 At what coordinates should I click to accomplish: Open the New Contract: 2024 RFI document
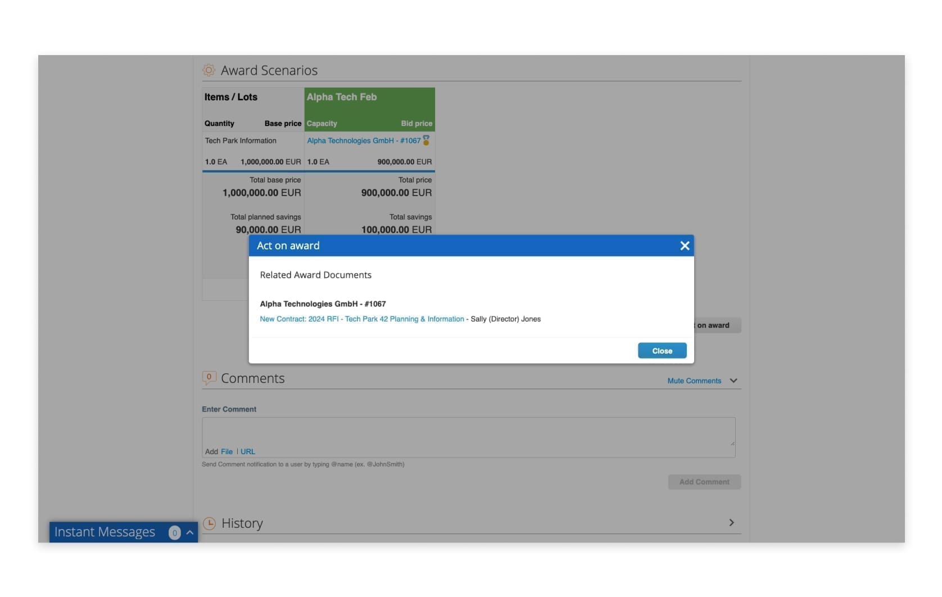click(x=361, y=319)
